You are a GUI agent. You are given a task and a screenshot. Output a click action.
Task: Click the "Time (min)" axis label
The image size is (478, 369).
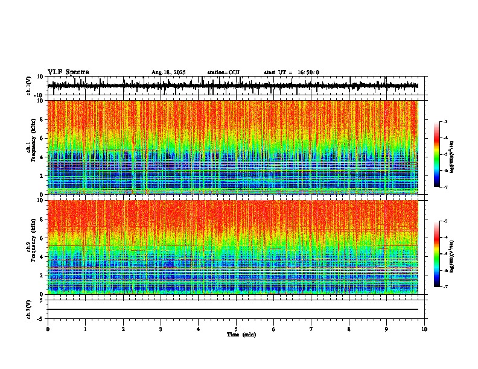(x=241, y=335)
